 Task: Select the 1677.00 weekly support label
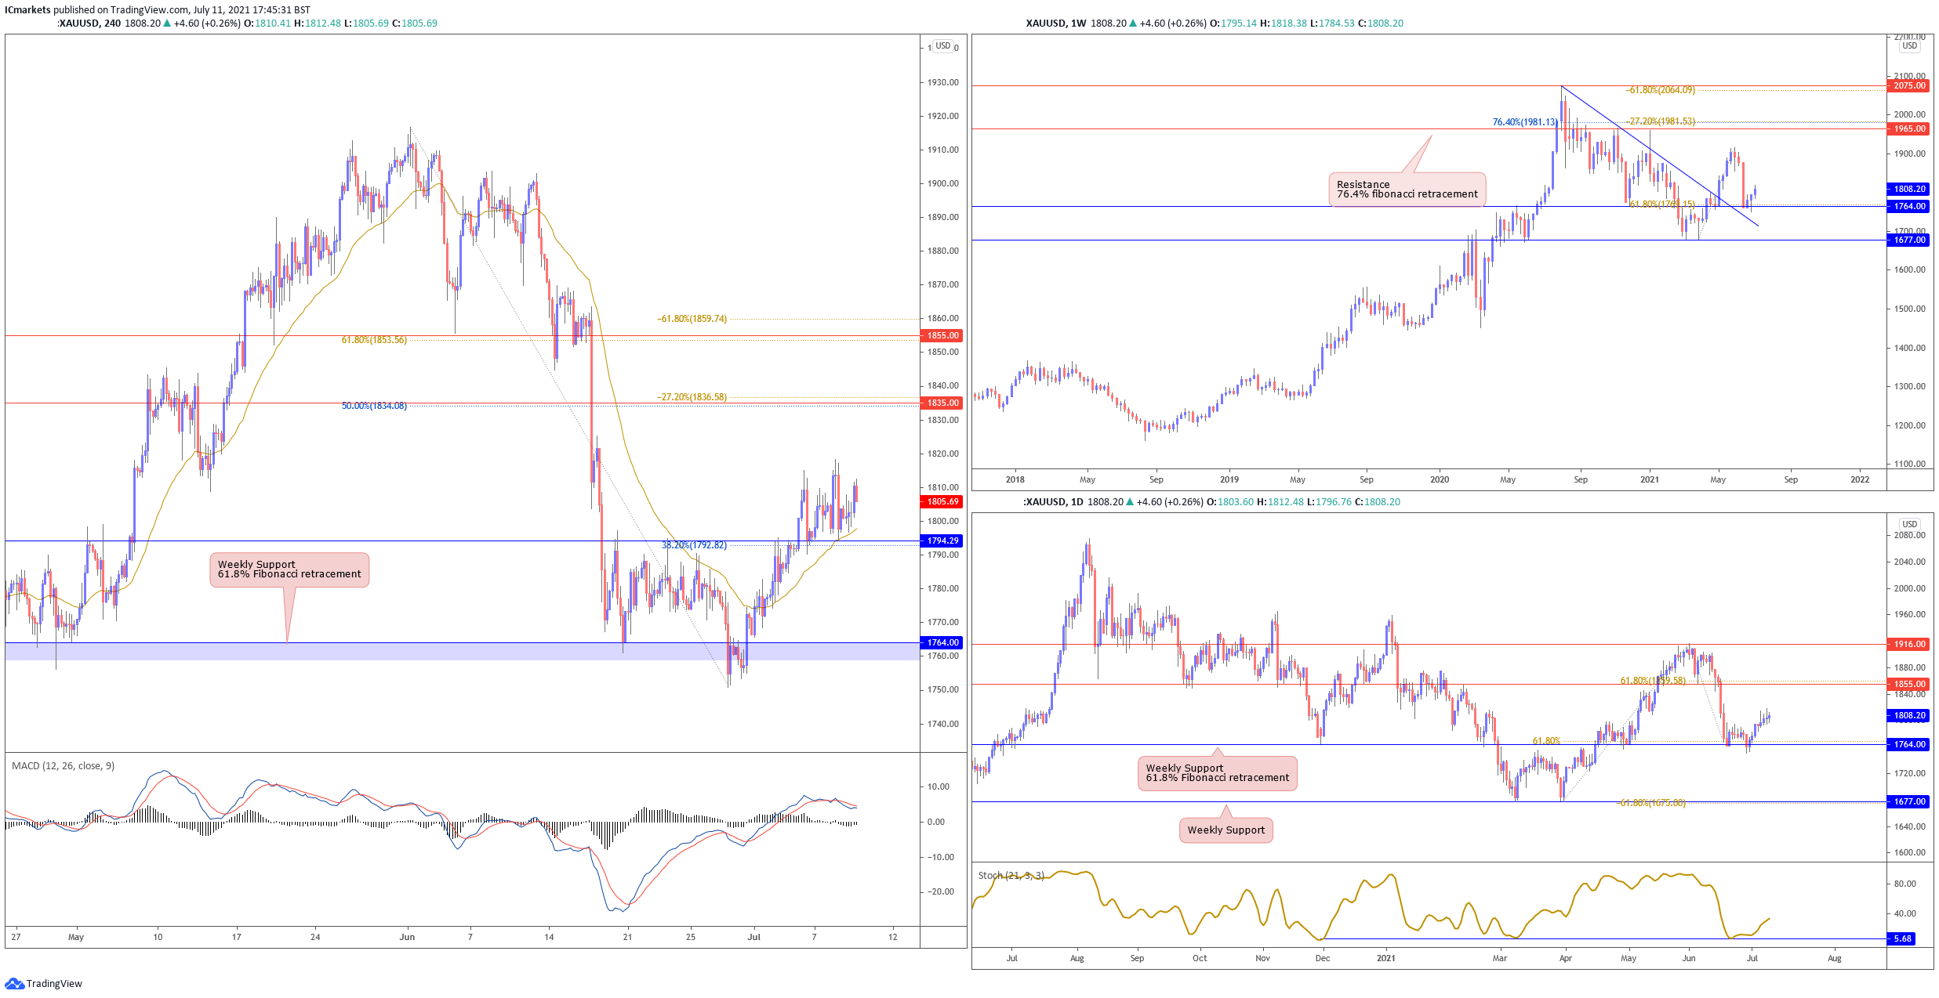click(x=1909, y=240)
